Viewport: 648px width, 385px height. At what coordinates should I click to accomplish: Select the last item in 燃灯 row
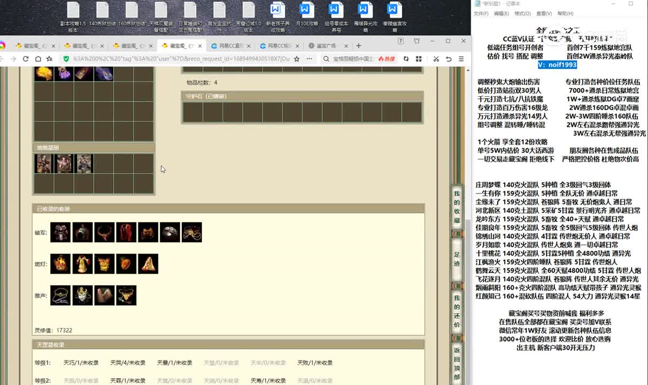148,264
